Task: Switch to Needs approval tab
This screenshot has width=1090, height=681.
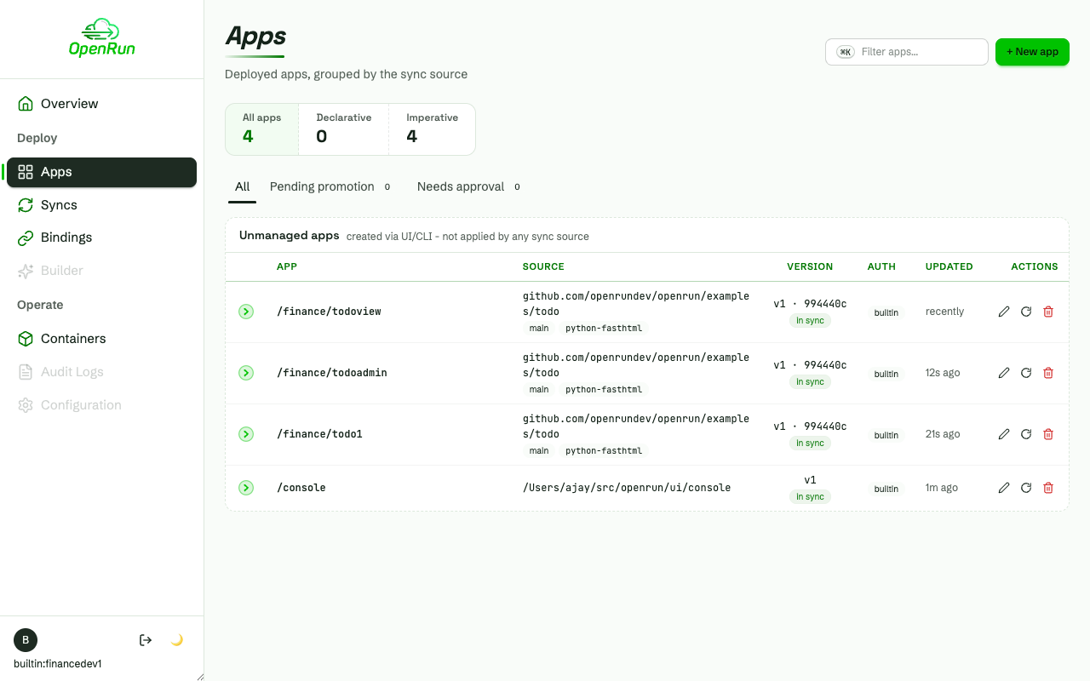Action: 468,187
